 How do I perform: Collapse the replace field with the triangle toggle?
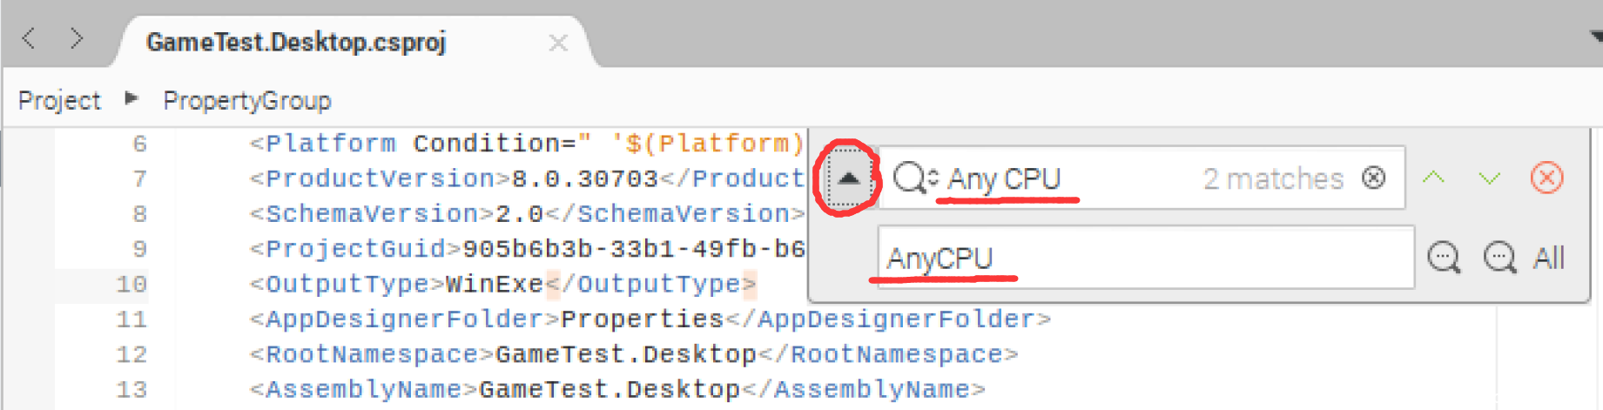[x=848, y=178]
